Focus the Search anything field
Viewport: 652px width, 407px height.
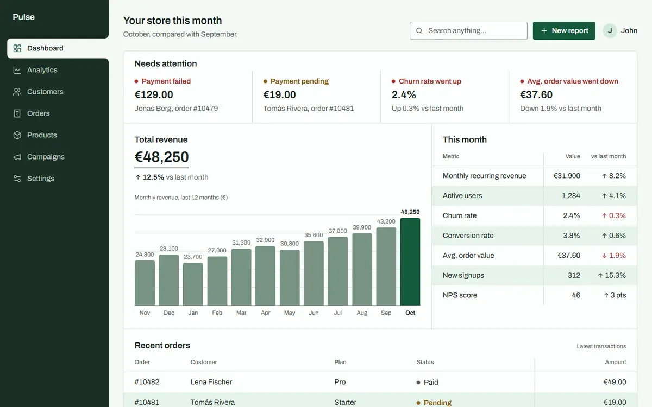coord(468,31)
